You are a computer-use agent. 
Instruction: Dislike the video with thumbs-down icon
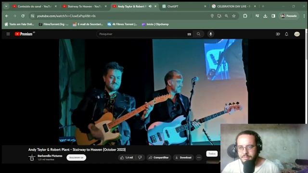(140, 158)
